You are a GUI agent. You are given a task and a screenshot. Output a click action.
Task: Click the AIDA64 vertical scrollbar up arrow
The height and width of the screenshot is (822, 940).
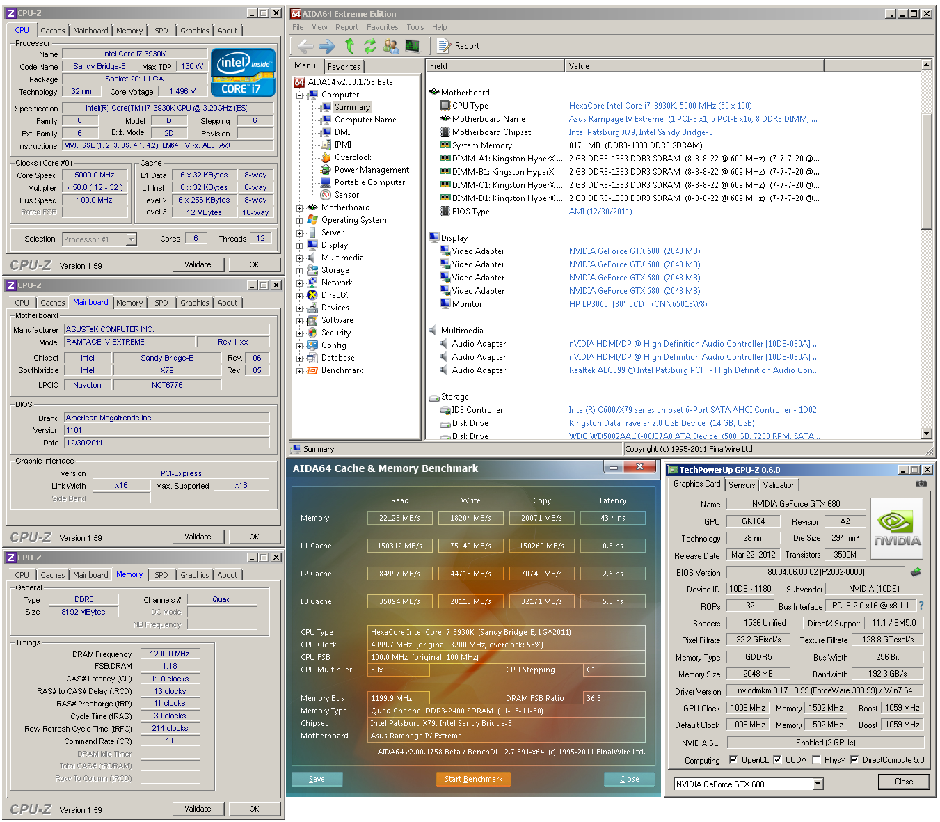click(x=926, y=65)
